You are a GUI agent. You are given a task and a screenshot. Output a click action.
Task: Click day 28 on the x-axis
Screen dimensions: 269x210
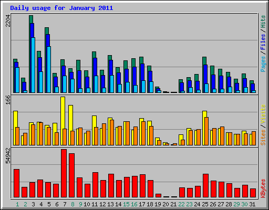[x=229, y=204]
